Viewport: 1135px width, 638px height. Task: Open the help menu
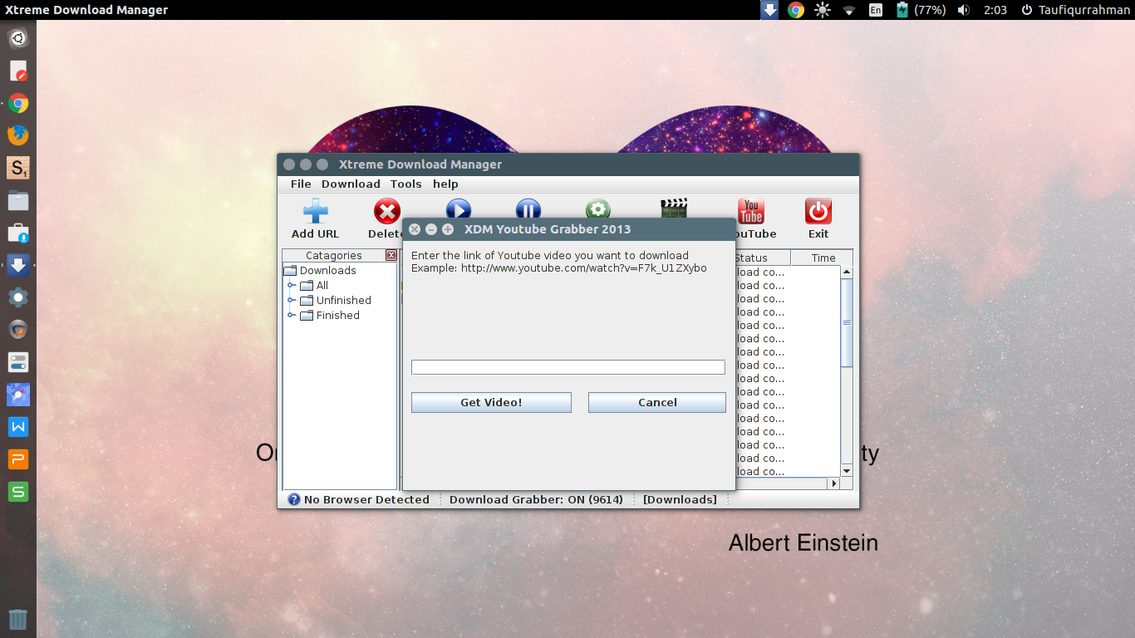point(445,184)
